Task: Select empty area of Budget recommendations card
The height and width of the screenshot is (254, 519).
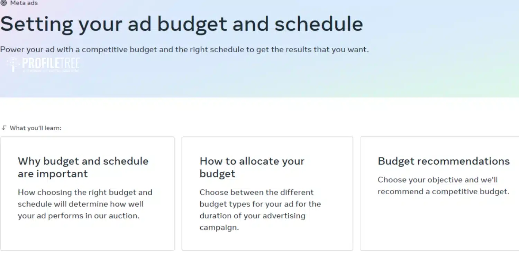Action: (443, 225)
